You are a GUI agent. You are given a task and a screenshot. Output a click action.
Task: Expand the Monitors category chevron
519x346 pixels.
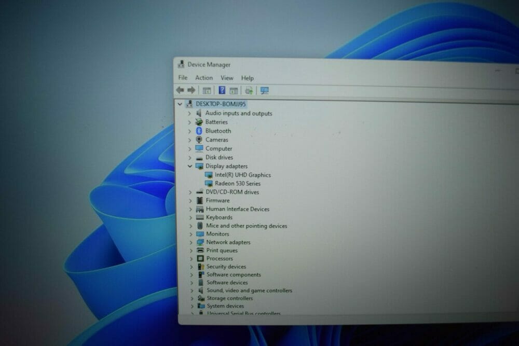[190, 234]
